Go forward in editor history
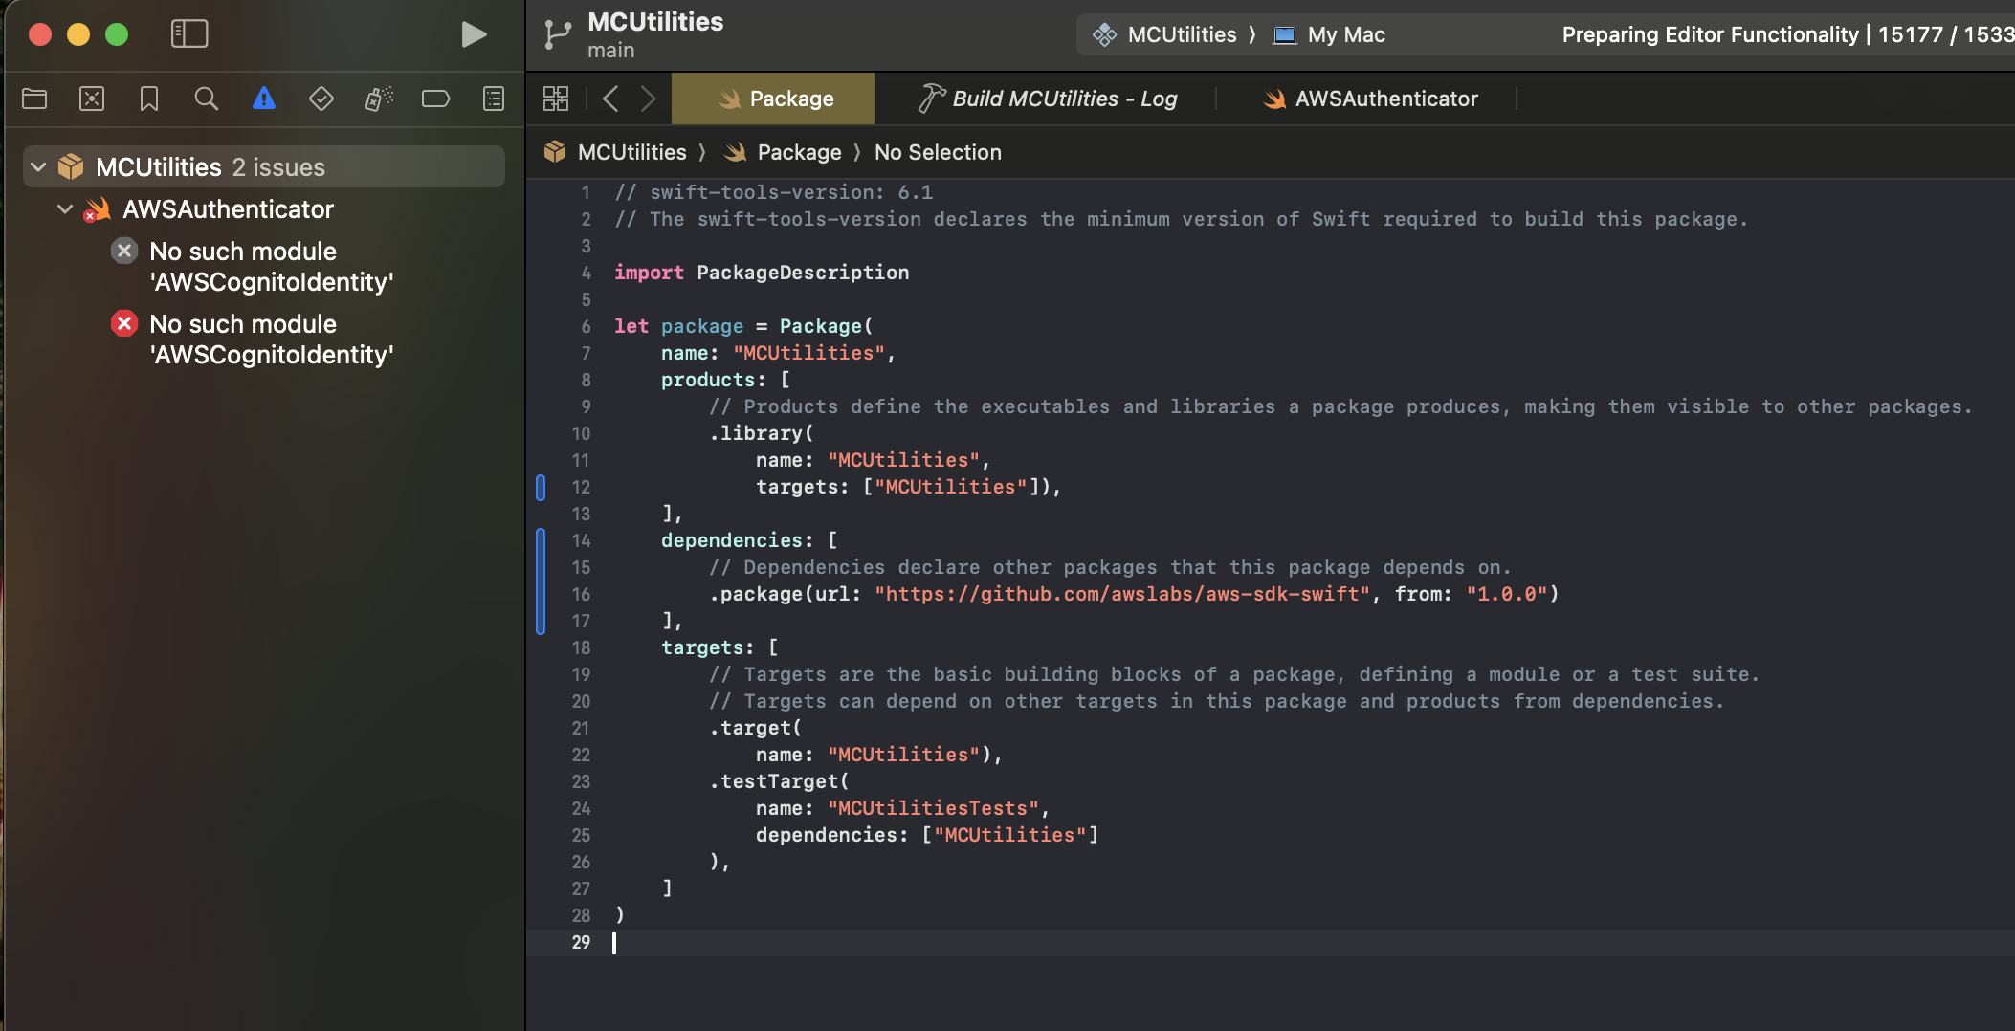2015x1031 pixels. click(648, 99)
